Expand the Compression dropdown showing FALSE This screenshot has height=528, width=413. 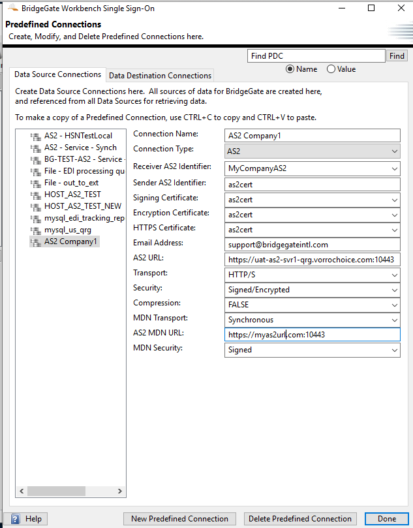click(x=313, y=305)
